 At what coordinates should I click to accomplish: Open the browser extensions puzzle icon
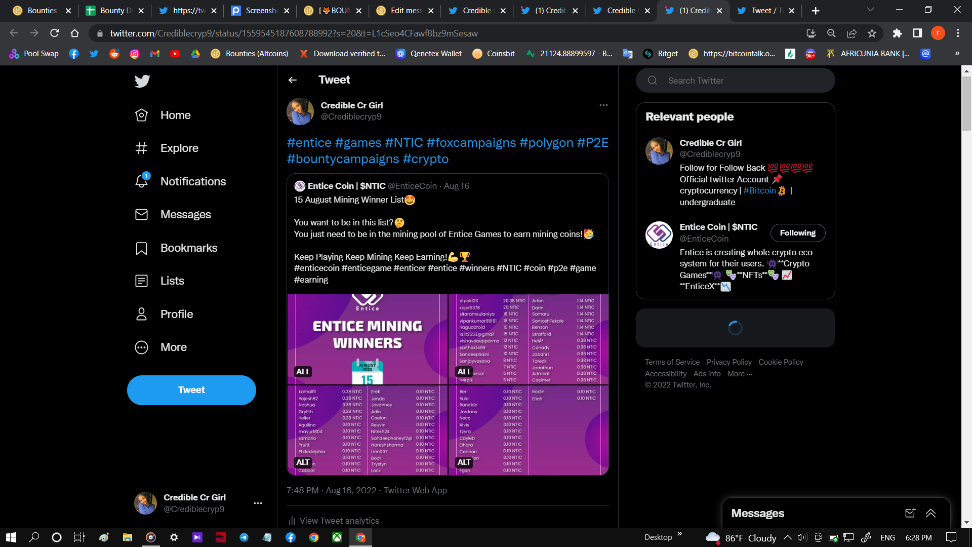[x=897, y=33]
